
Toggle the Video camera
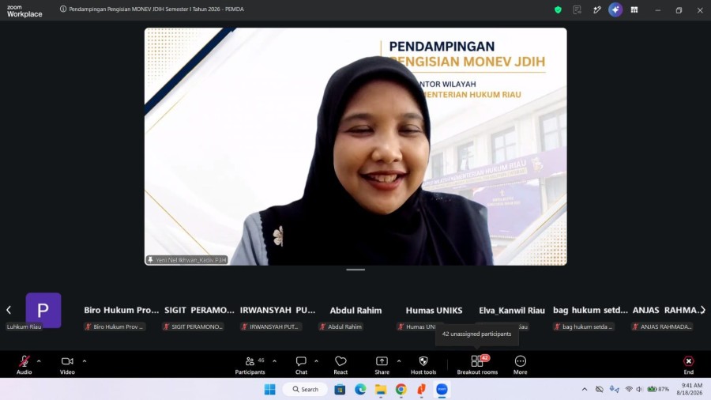(67, 364)
